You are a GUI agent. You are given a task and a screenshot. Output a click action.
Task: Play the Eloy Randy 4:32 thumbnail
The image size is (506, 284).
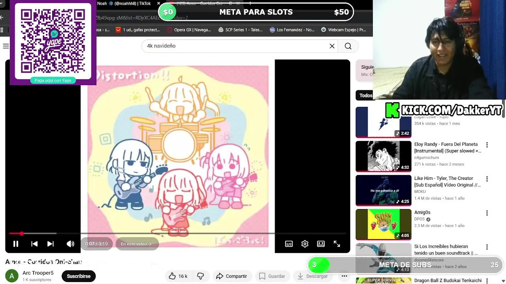click(x=383, y=156)
